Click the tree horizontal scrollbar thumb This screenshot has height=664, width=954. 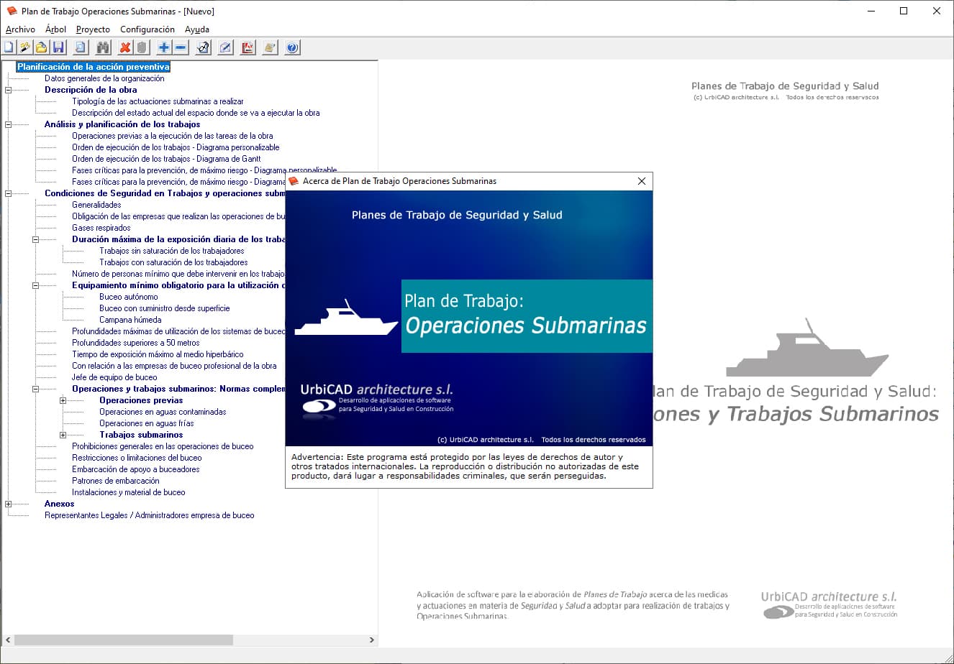(123, 640)
